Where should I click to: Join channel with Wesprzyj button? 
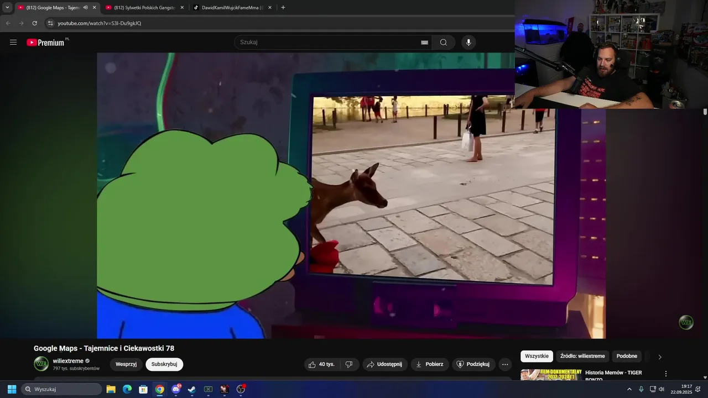click(126, 364)
